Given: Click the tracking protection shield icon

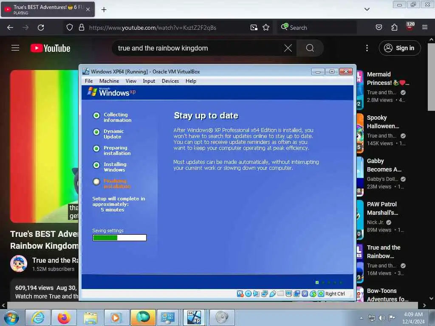Looking at the screenshot, I should point(70,28).
